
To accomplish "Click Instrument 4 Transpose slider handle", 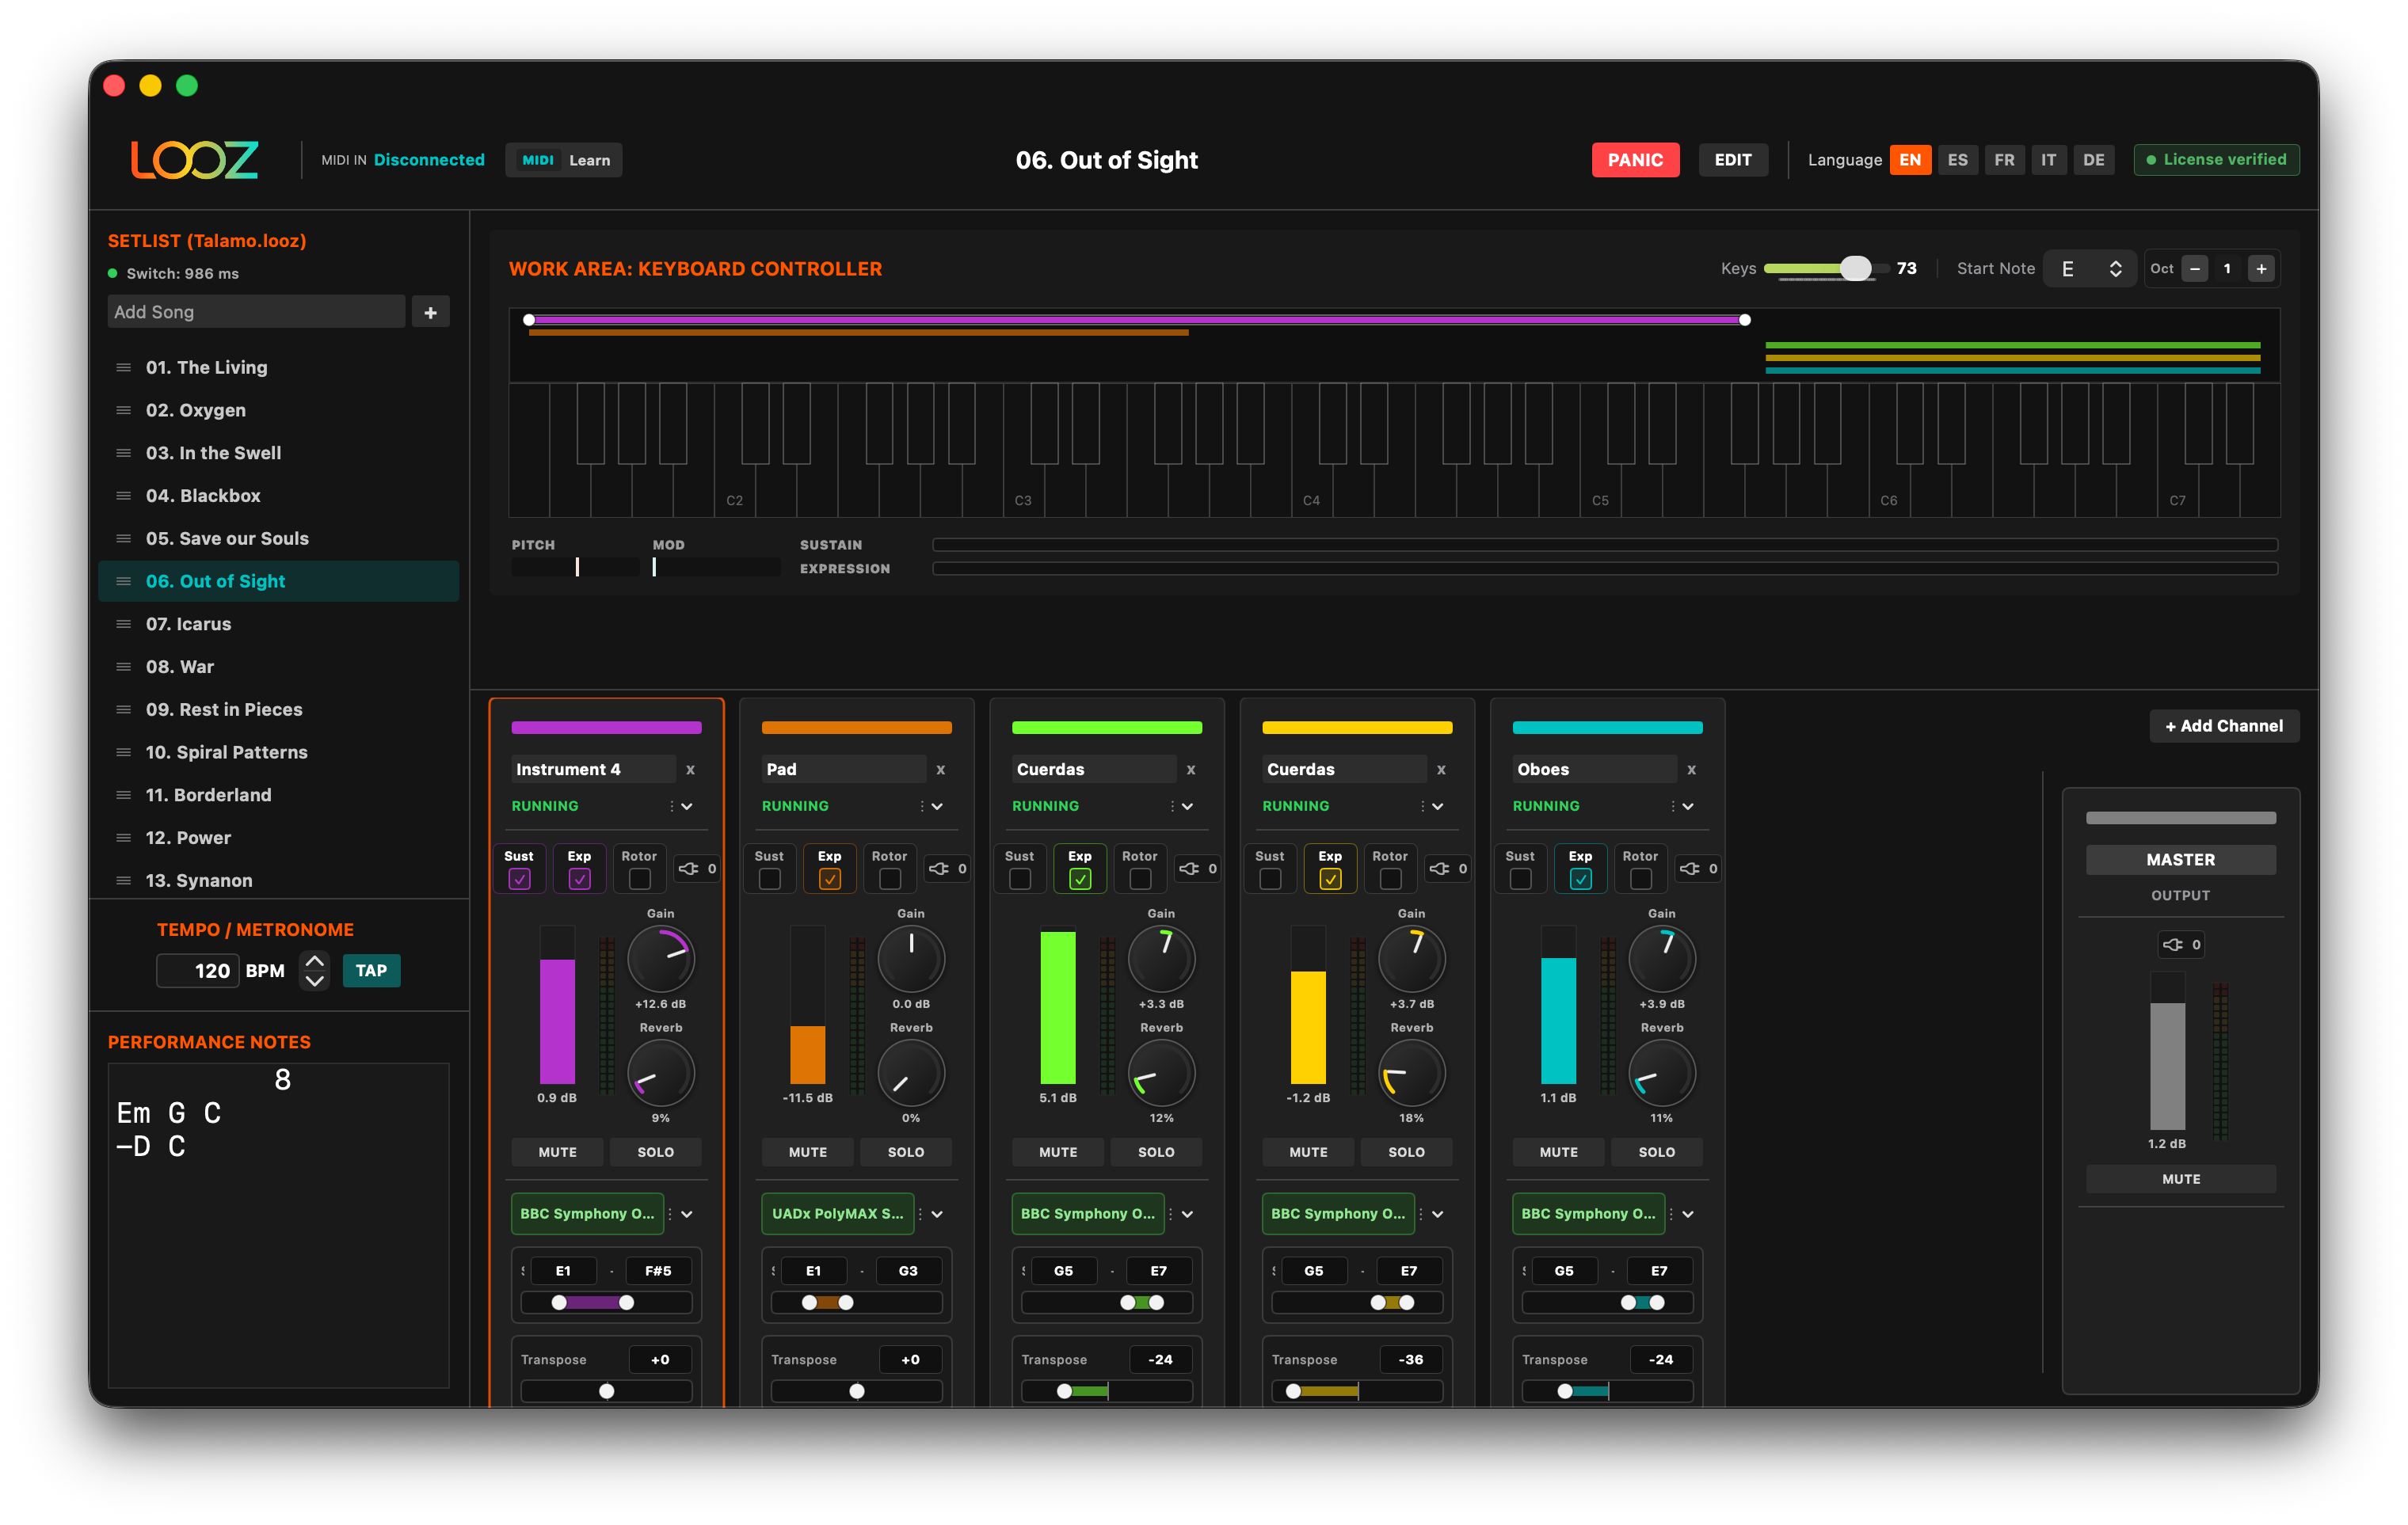I will click(607, 1391).
